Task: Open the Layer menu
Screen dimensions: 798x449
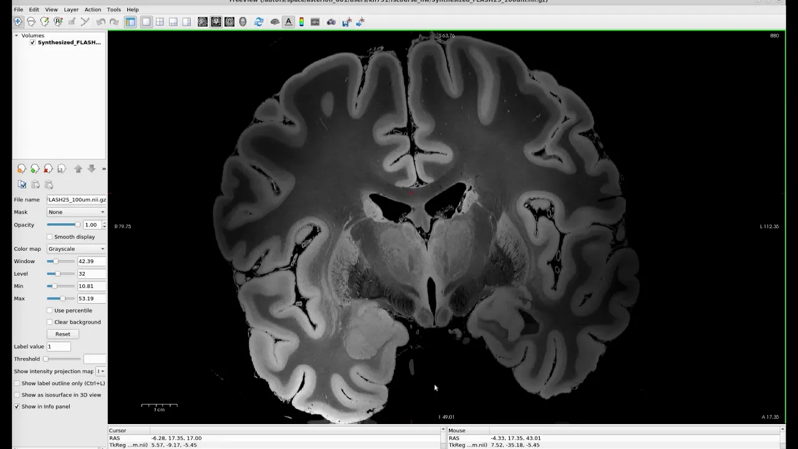Action: point(71,10)
